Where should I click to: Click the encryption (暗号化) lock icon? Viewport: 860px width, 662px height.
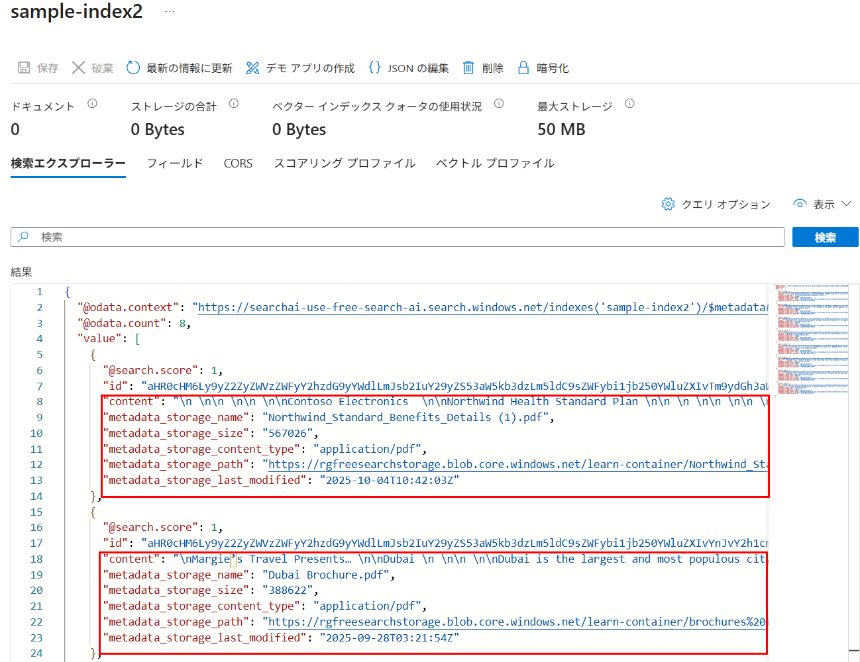tap(523, 68)
